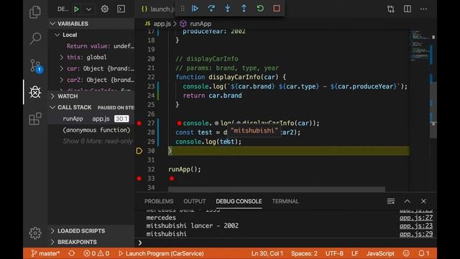Viewport: 460px width, 259px height.
Task: Open the Source Control view
Action: click(35, 65)
